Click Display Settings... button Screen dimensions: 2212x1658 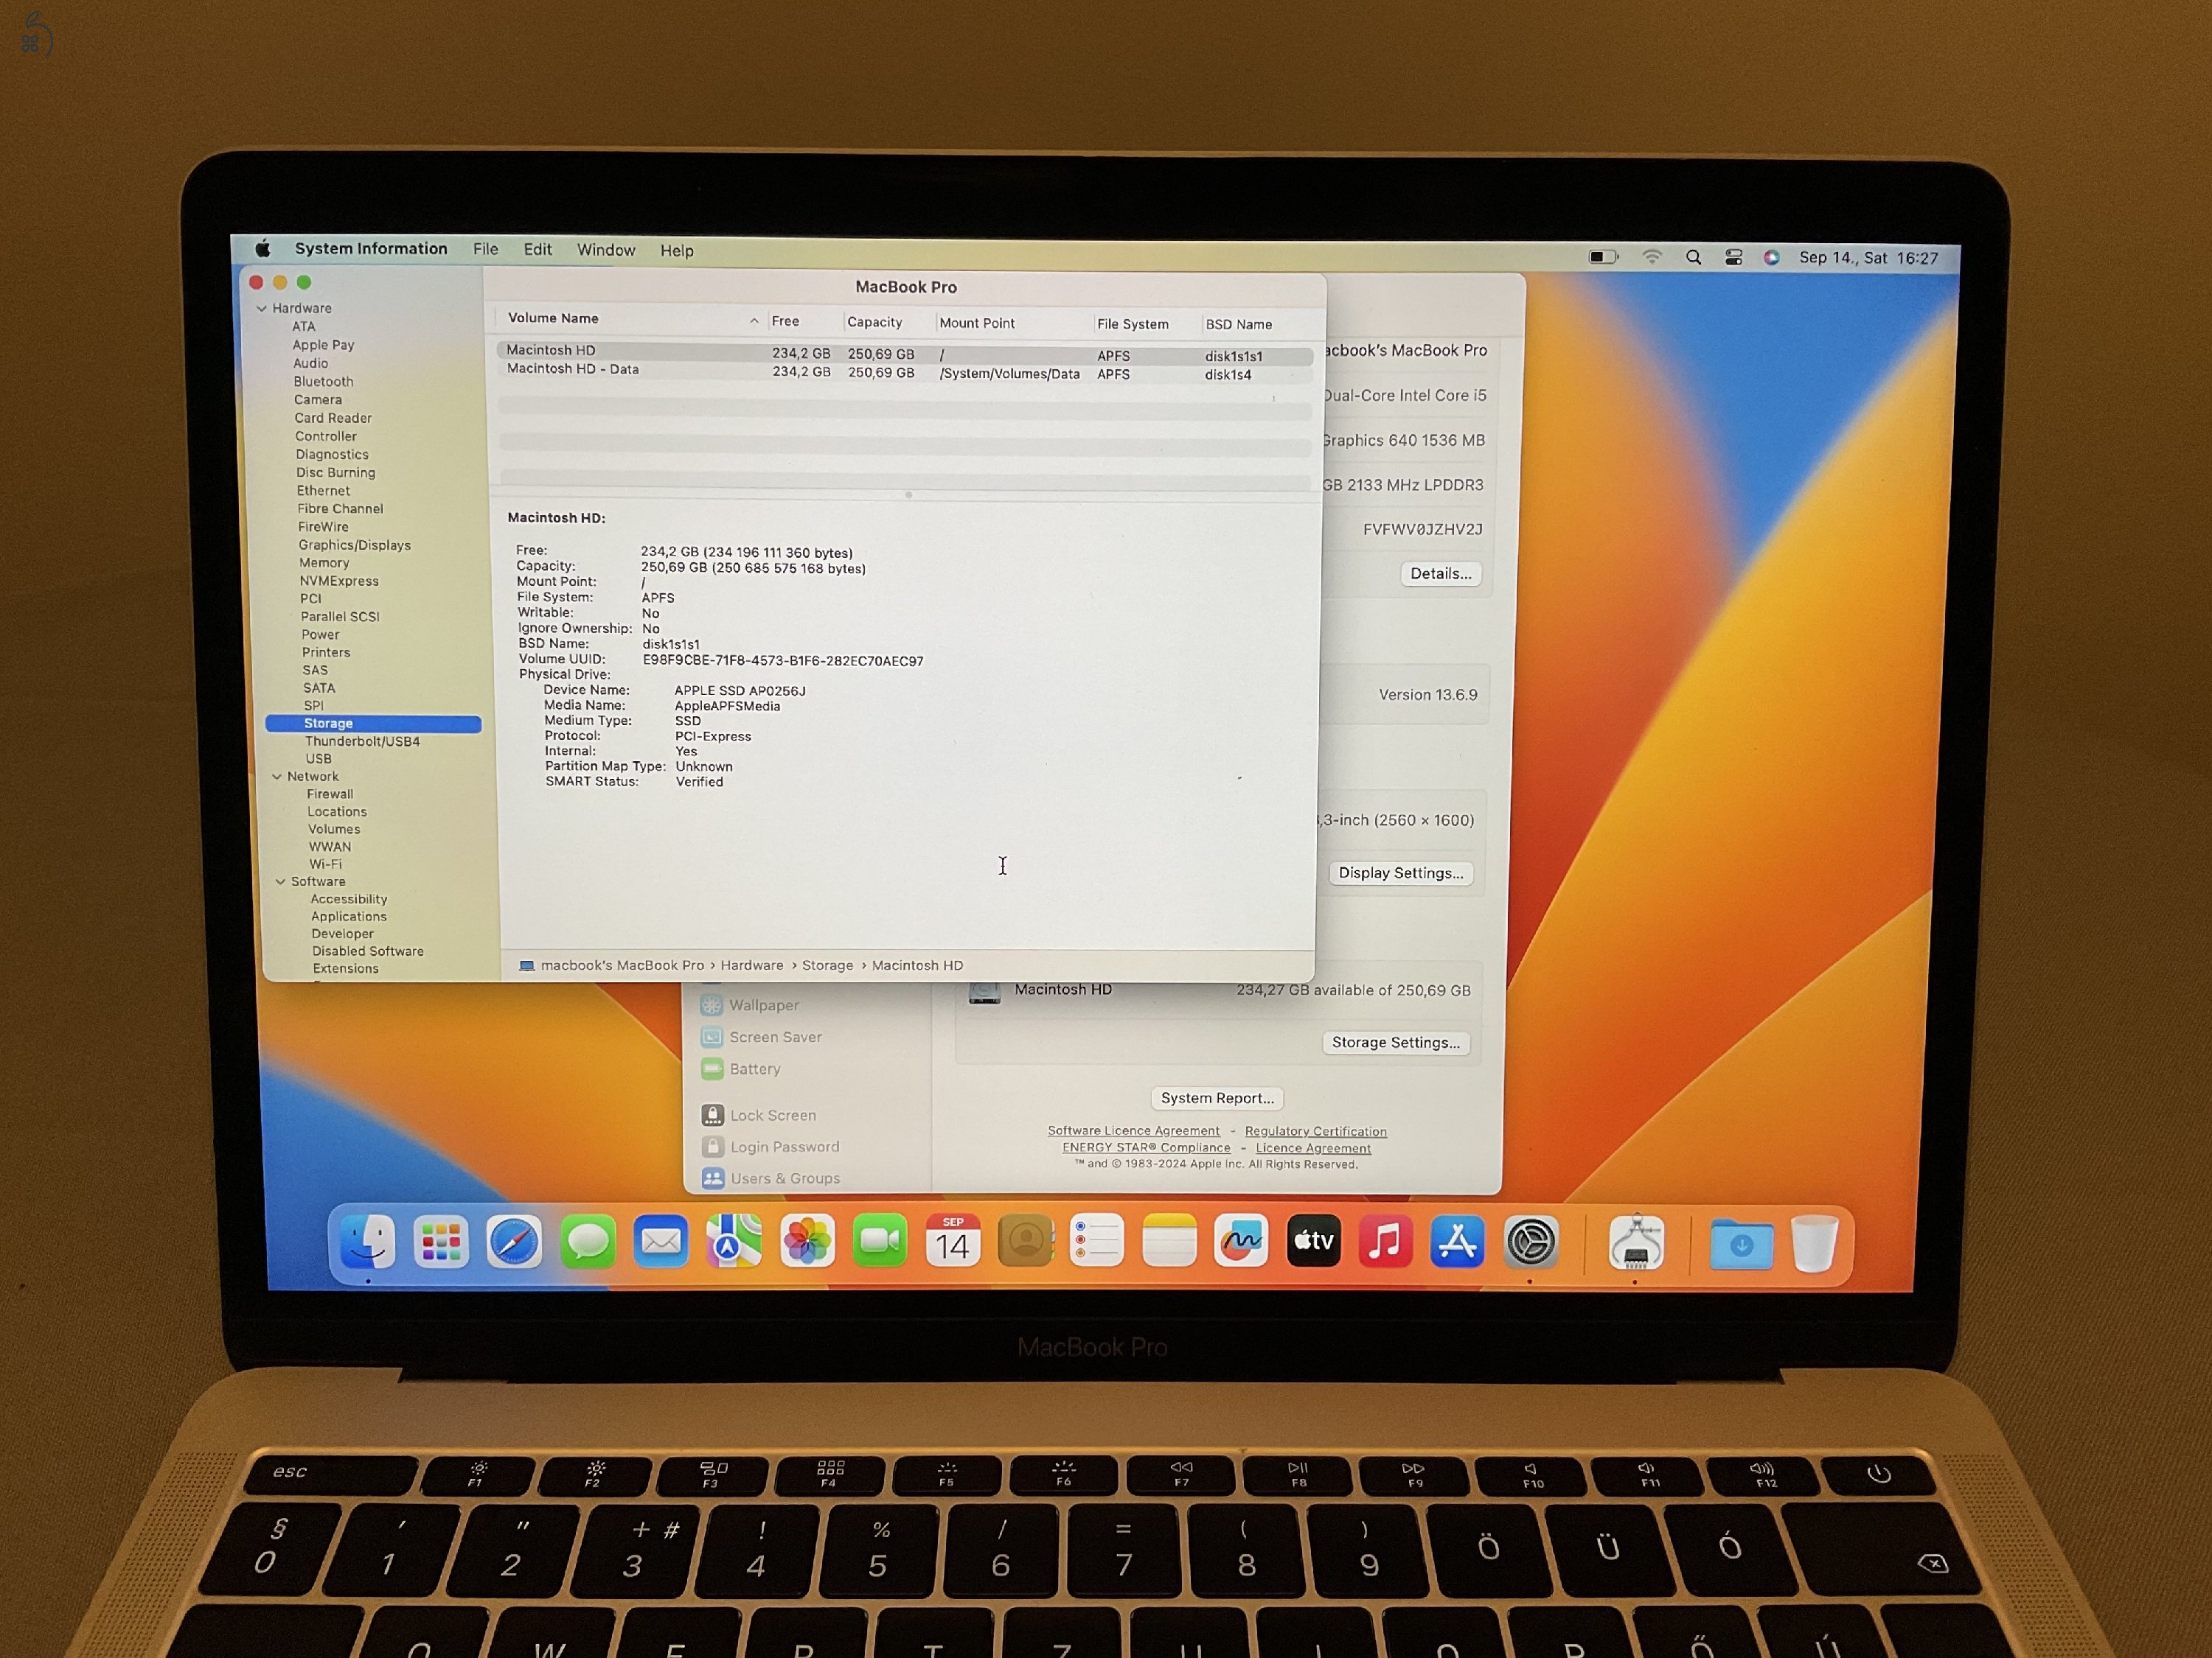pyautogui.click(x=1401, y=872)
